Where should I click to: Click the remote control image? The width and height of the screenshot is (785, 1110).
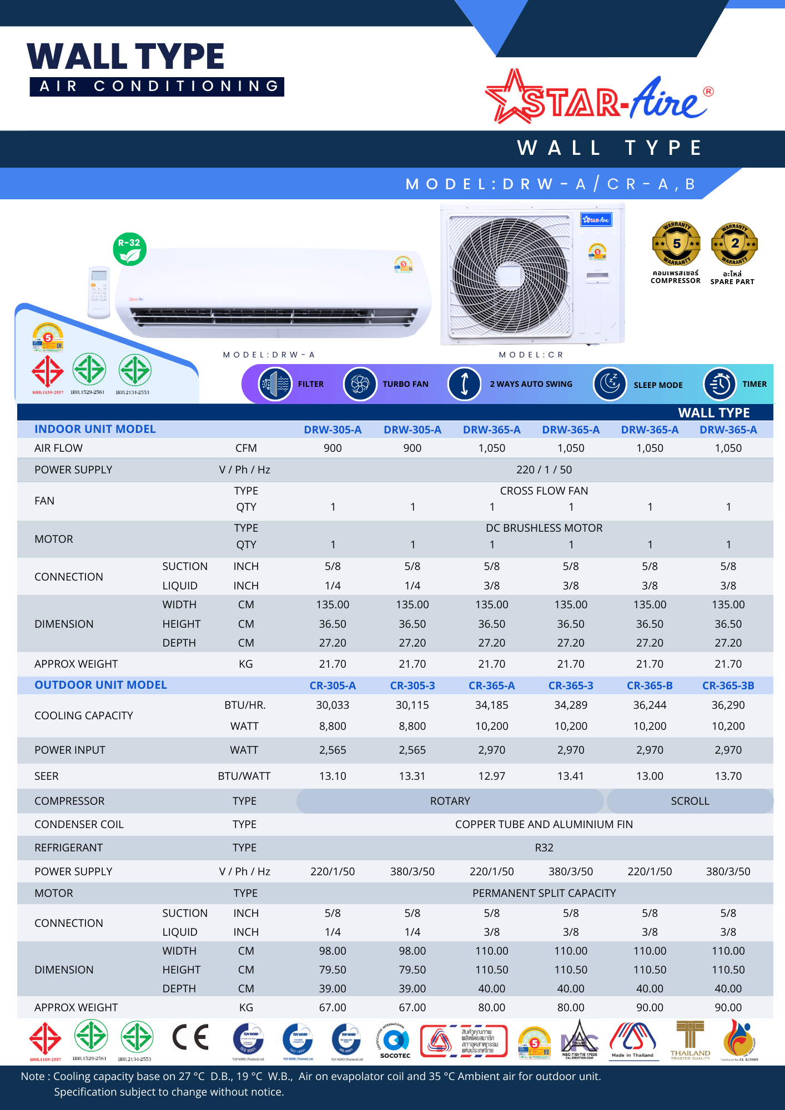pos(99,292)
